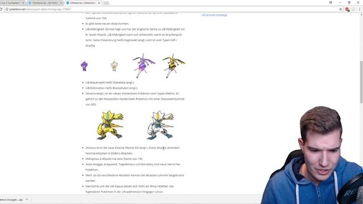Image resolution: width=363 pixels, height=204 pixels.
Task: Open the downloaded zip file in download bar
Action: pyautogui.click(x=11, y=199)
